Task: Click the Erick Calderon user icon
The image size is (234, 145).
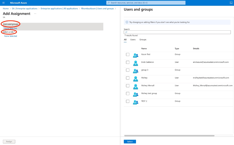Action: click(135, 63)
